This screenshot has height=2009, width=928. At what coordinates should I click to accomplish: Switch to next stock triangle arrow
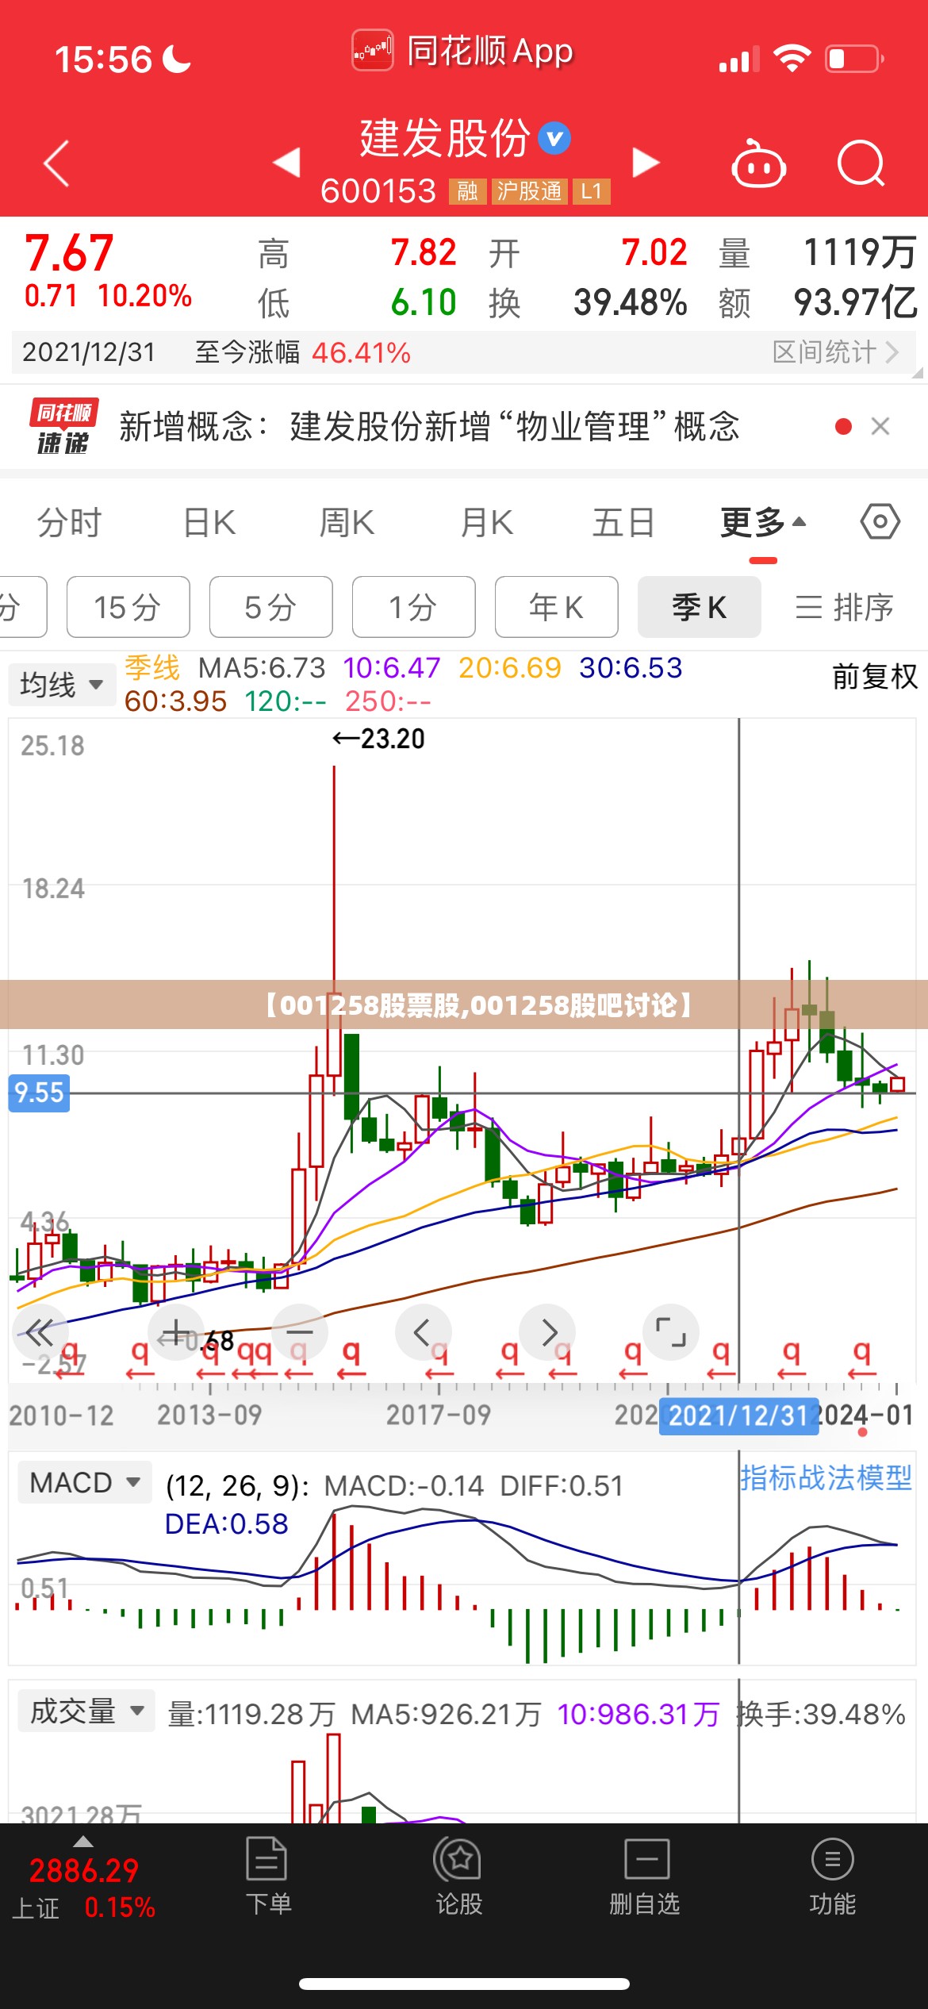click(646, 163)
